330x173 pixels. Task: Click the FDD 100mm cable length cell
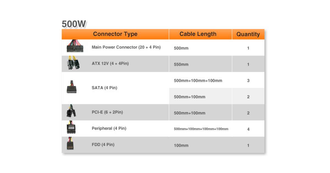coord(181,146)
